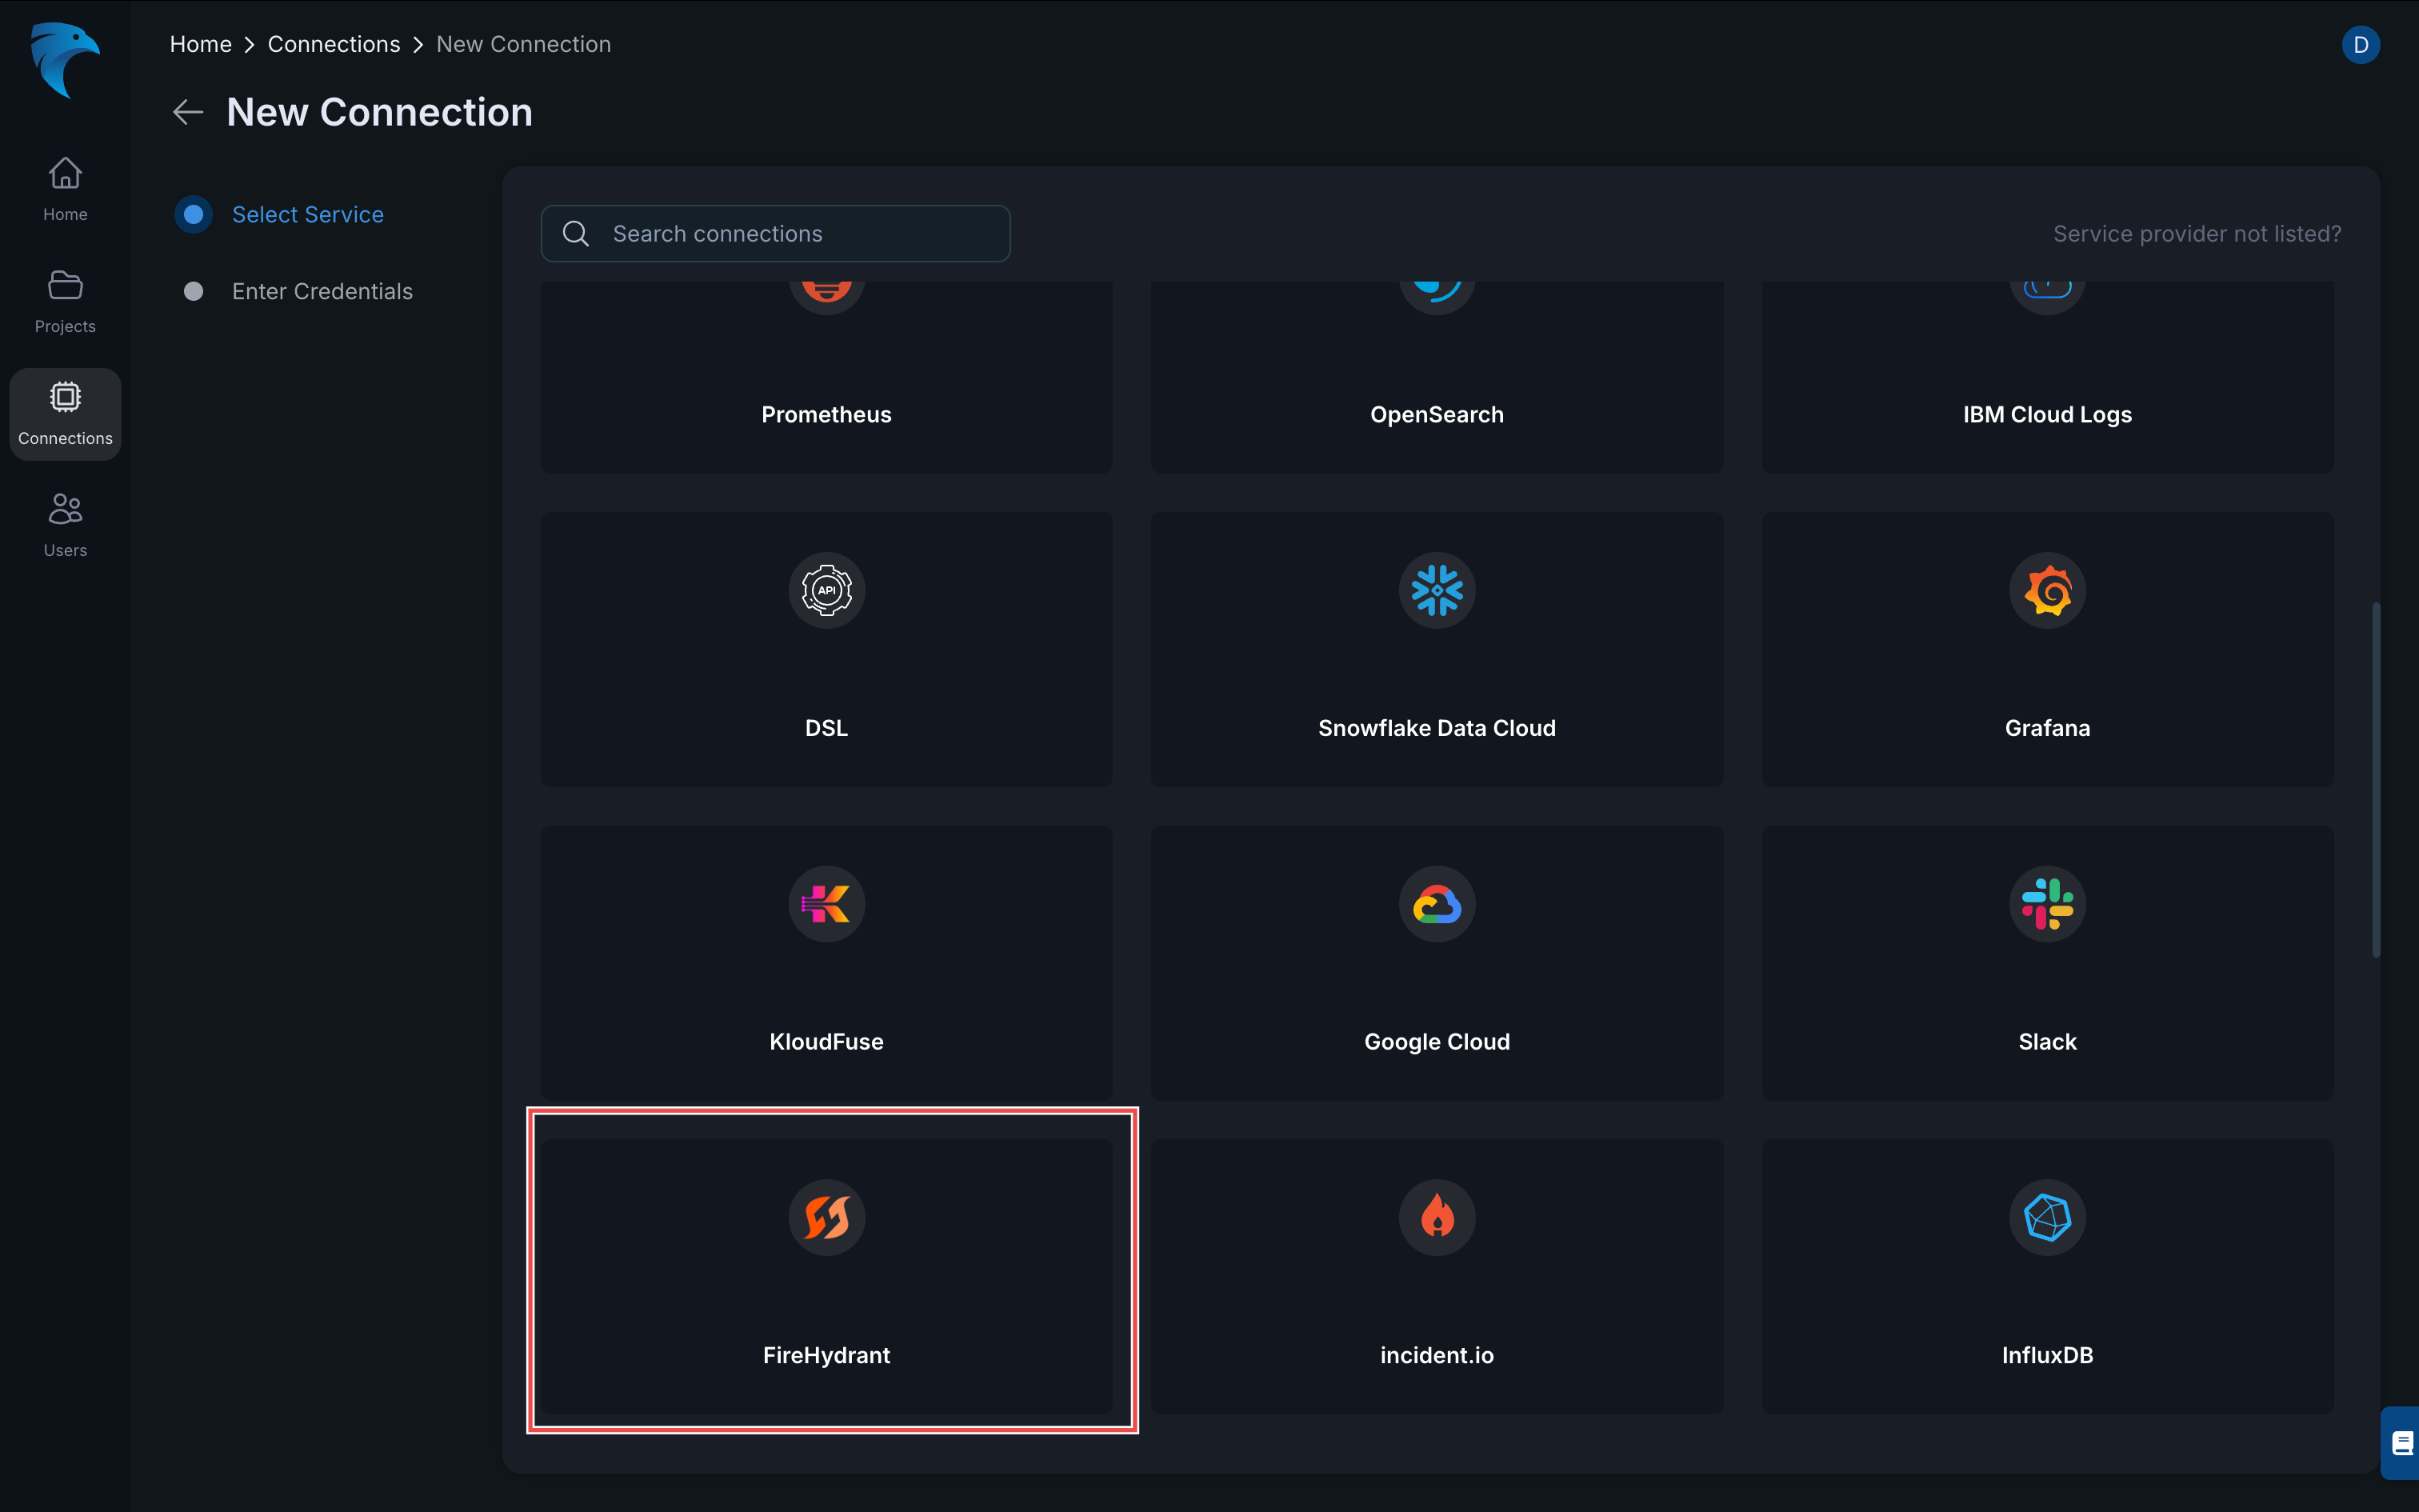Open the Projects sidebar item

click(65, 301)
